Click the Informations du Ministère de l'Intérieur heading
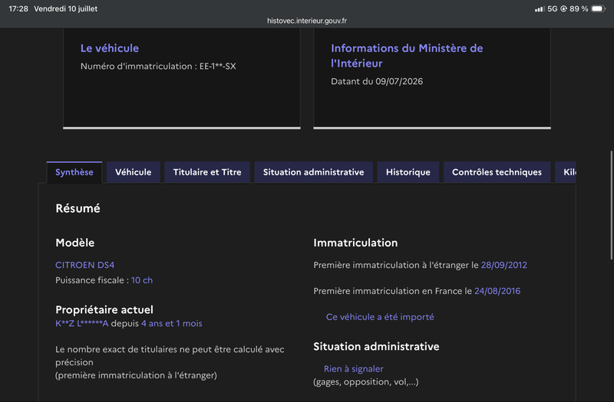Image resolution: width=614 pixels, height=402 pixels. click(407, 55)
